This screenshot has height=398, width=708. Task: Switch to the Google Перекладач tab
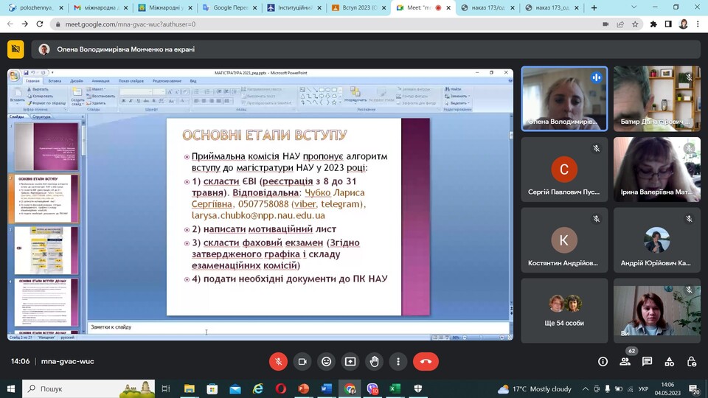[x=231, y=7]
